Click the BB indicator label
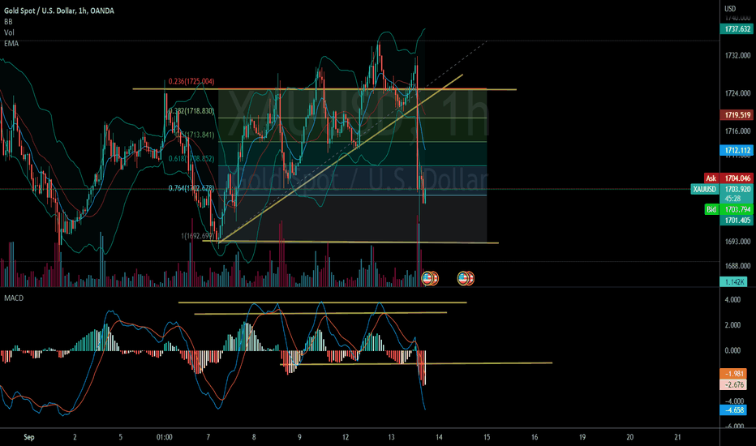This screenshot has height=446, width=756. 8,22
